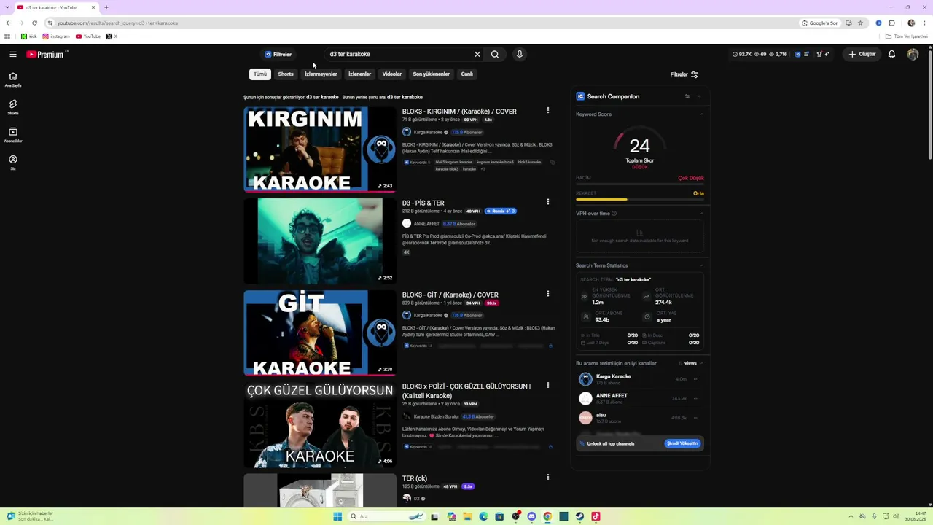
Task: Collapse the top channels section
Action: point(702,363)
